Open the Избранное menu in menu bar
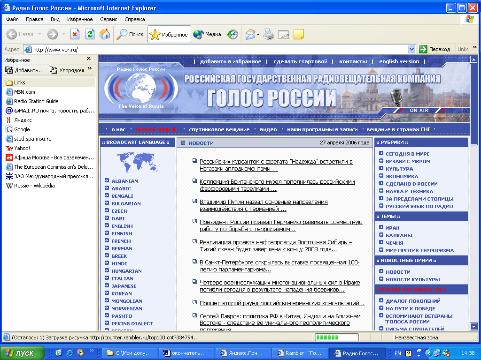The height and width of the screenshot is (360, 481). coord(80,19)
